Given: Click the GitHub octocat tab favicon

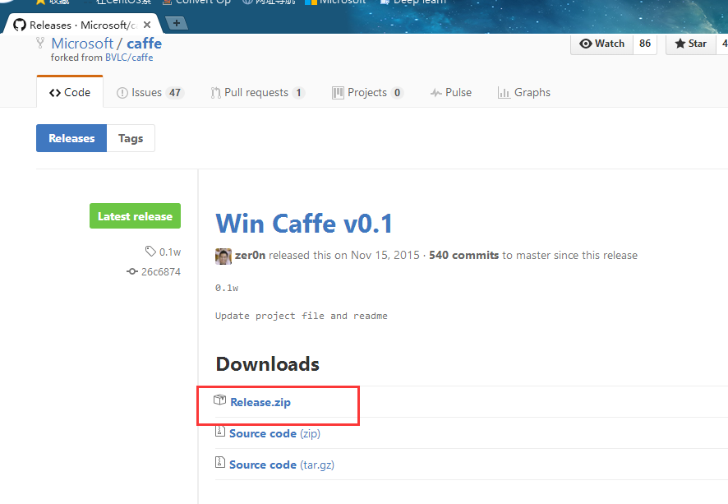Looking at the screenshot, I should coord(20,25).
